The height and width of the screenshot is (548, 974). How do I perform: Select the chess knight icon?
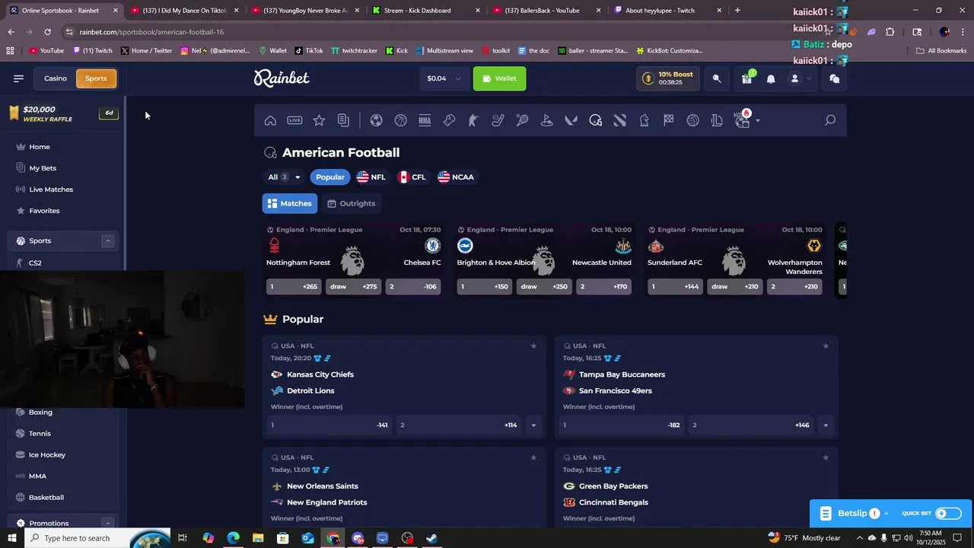pos(644,120)
